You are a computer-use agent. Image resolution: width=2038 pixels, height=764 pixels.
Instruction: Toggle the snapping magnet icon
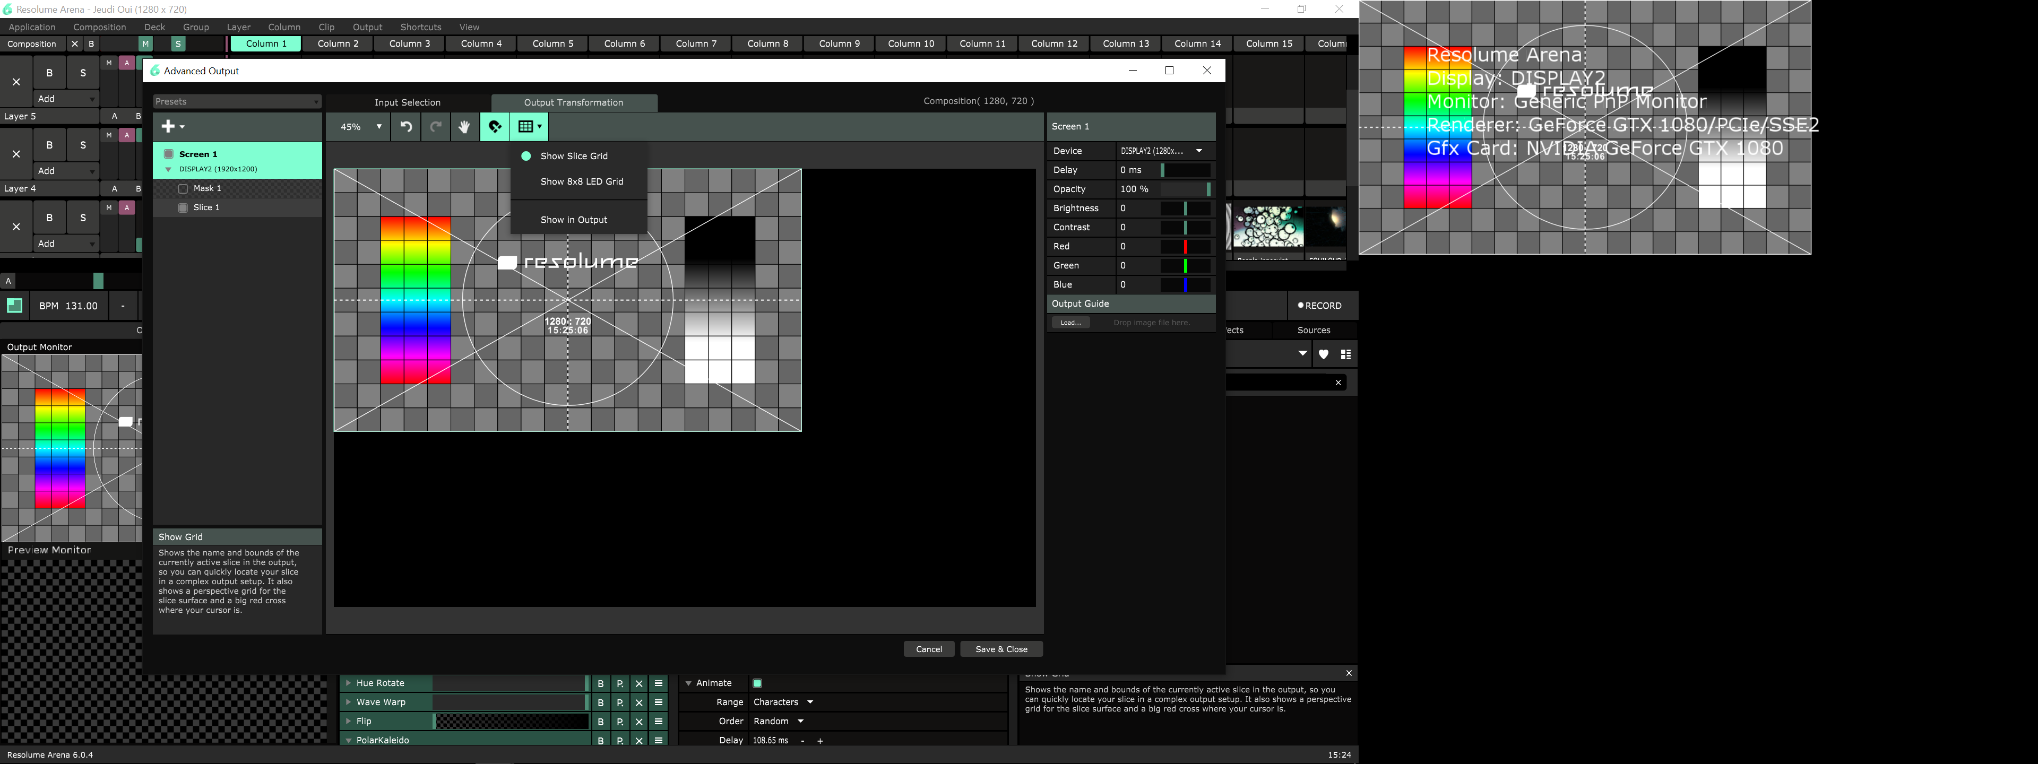[495, 127]
